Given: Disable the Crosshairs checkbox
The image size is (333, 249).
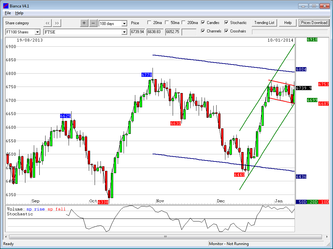Looking at the screenshot, I should click(226, 31).
